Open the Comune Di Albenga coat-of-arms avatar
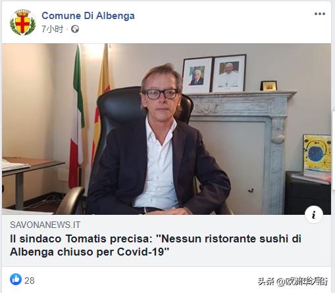Screen dimensions: 335x293 point(22,22)
